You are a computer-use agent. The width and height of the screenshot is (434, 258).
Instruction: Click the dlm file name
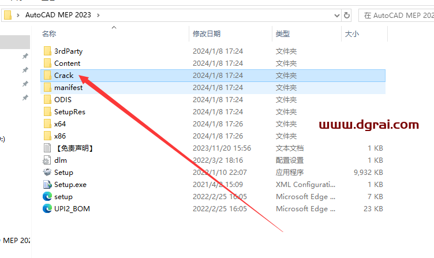(x=61, y=160)
